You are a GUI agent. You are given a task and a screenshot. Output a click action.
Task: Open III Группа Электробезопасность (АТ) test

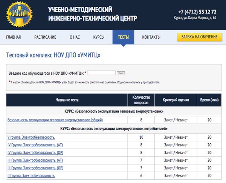click(35, 160)
